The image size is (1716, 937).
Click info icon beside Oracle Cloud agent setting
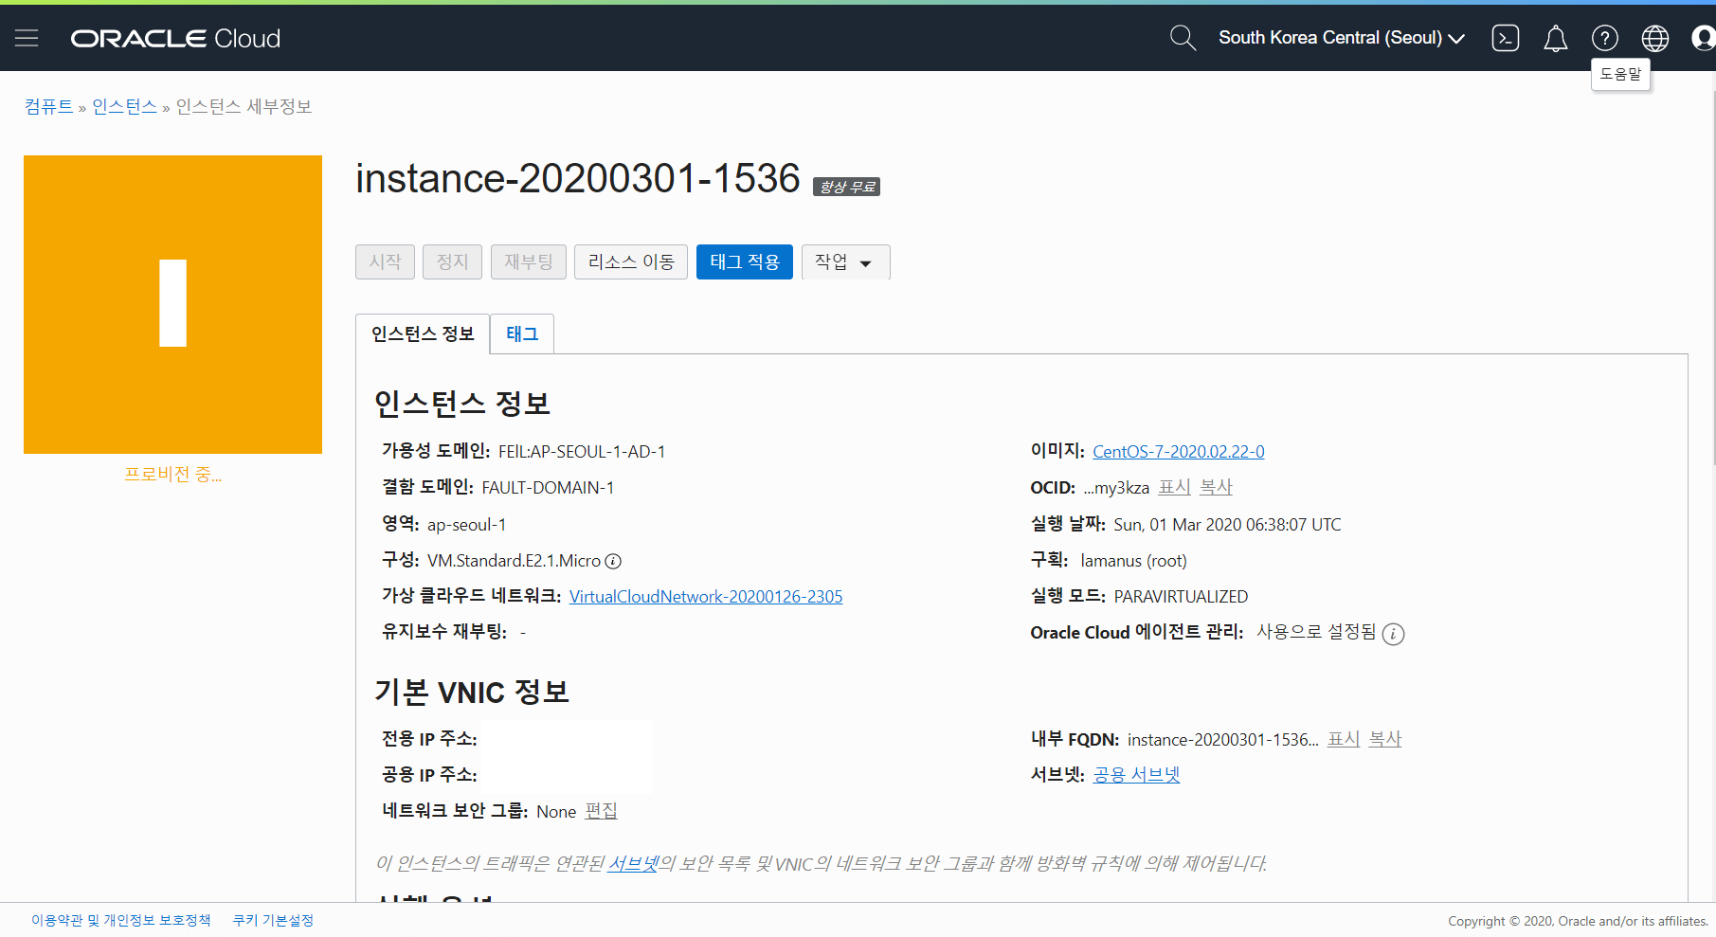coord(1392,634)
